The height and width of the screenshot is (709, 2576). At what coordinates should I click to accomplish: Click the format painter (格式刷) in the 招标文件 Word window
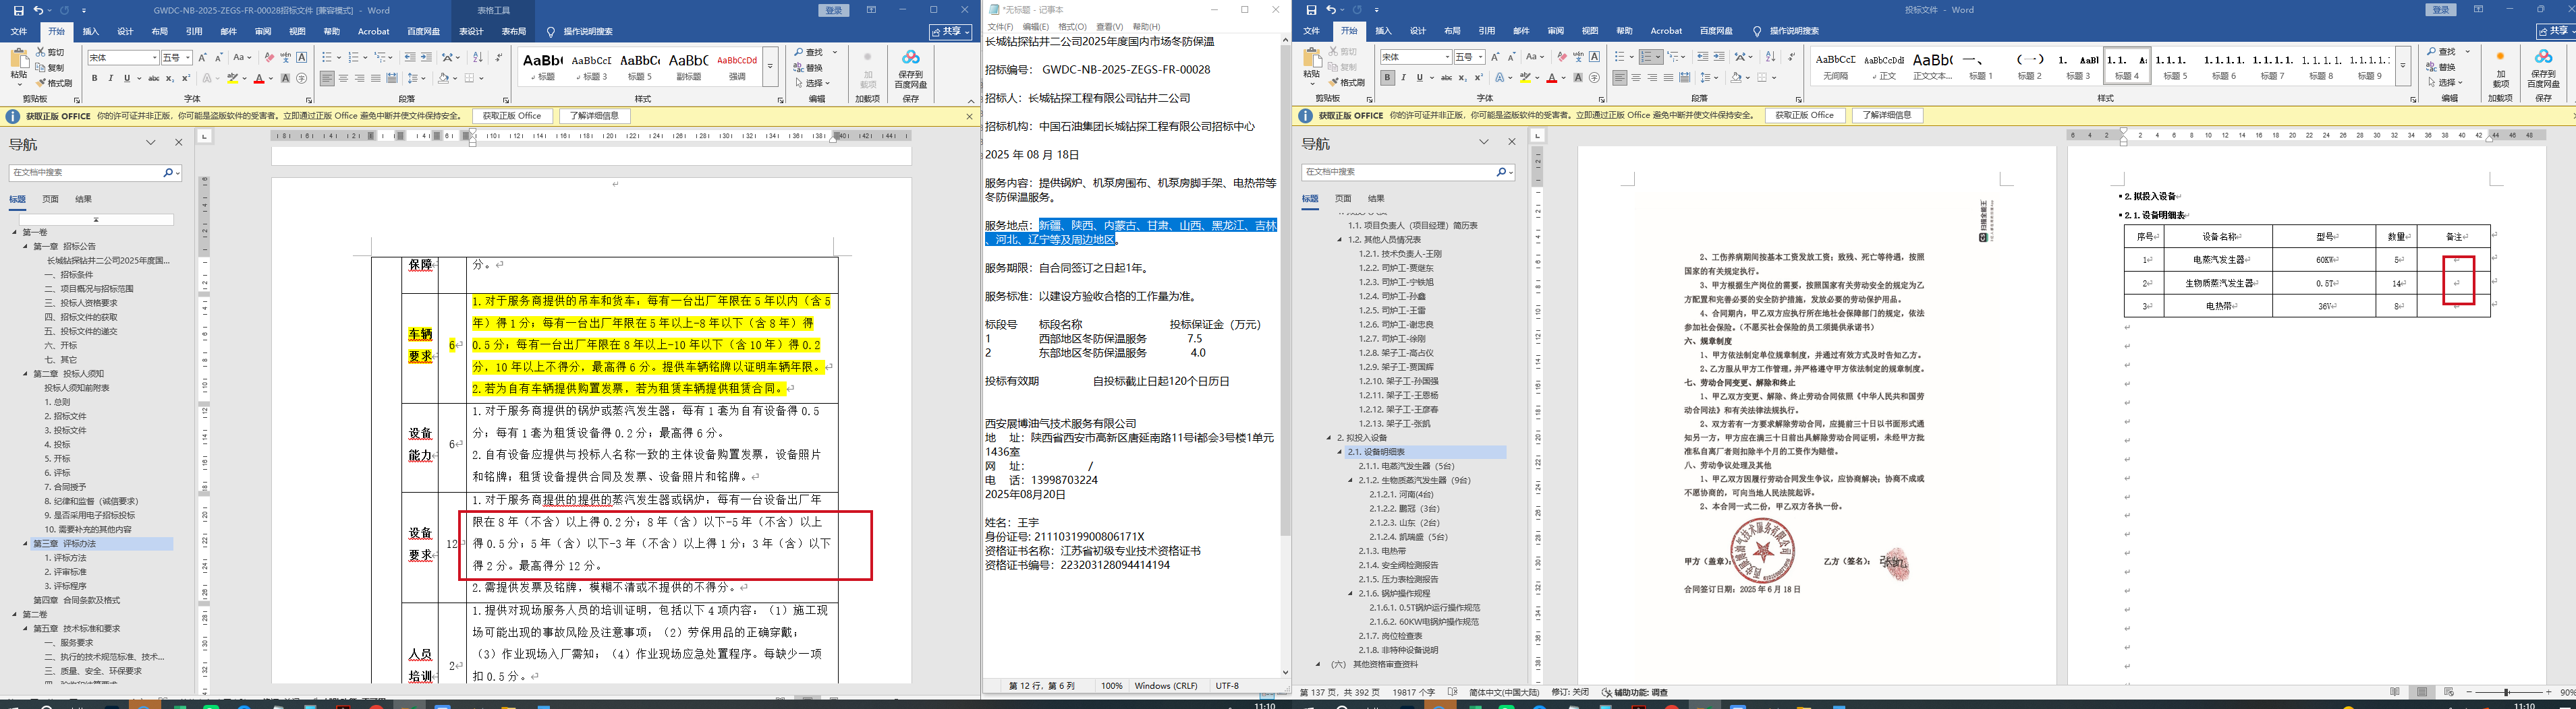54,83
